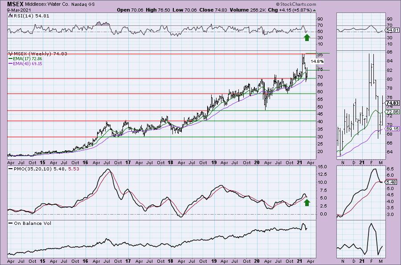Click the Volume 256.2K value
This screenshot has height=265, width=401.
tap(248, 10)
